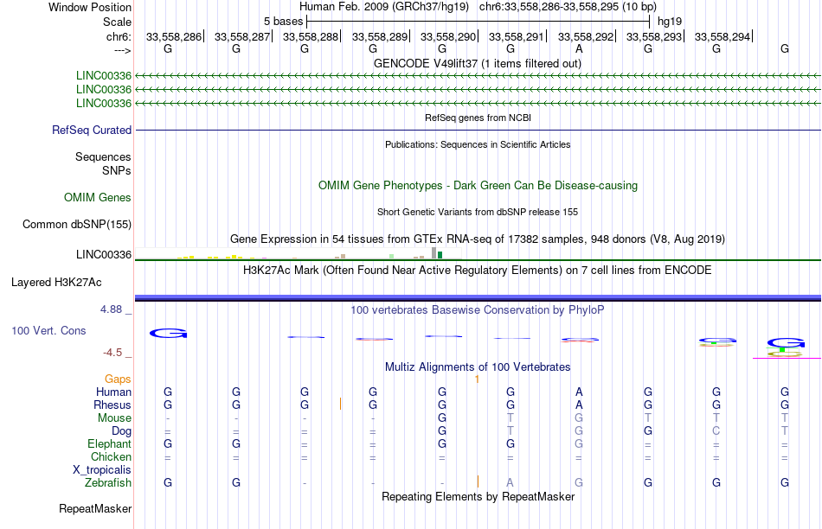Click the 100 Vert. Cons track label

click(x=48, y=330)
